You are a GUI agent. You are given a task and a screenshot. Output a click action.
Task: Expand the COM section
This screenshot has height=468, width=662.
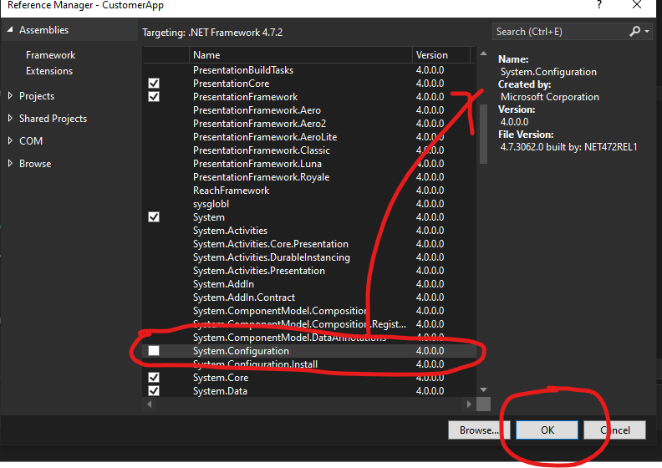(10, 141)
